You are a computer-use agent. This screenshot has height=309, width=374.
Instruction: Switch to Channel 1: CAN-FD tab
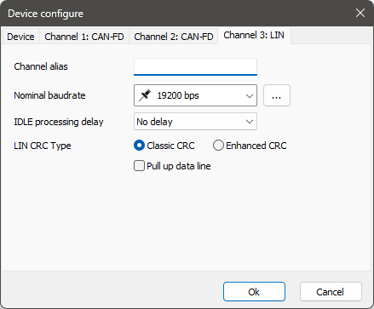(84, 37)
